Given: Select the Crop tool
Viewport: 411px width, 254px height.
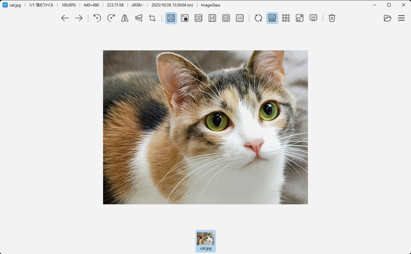Looking at the screenshot, I should tap(152, 18).
